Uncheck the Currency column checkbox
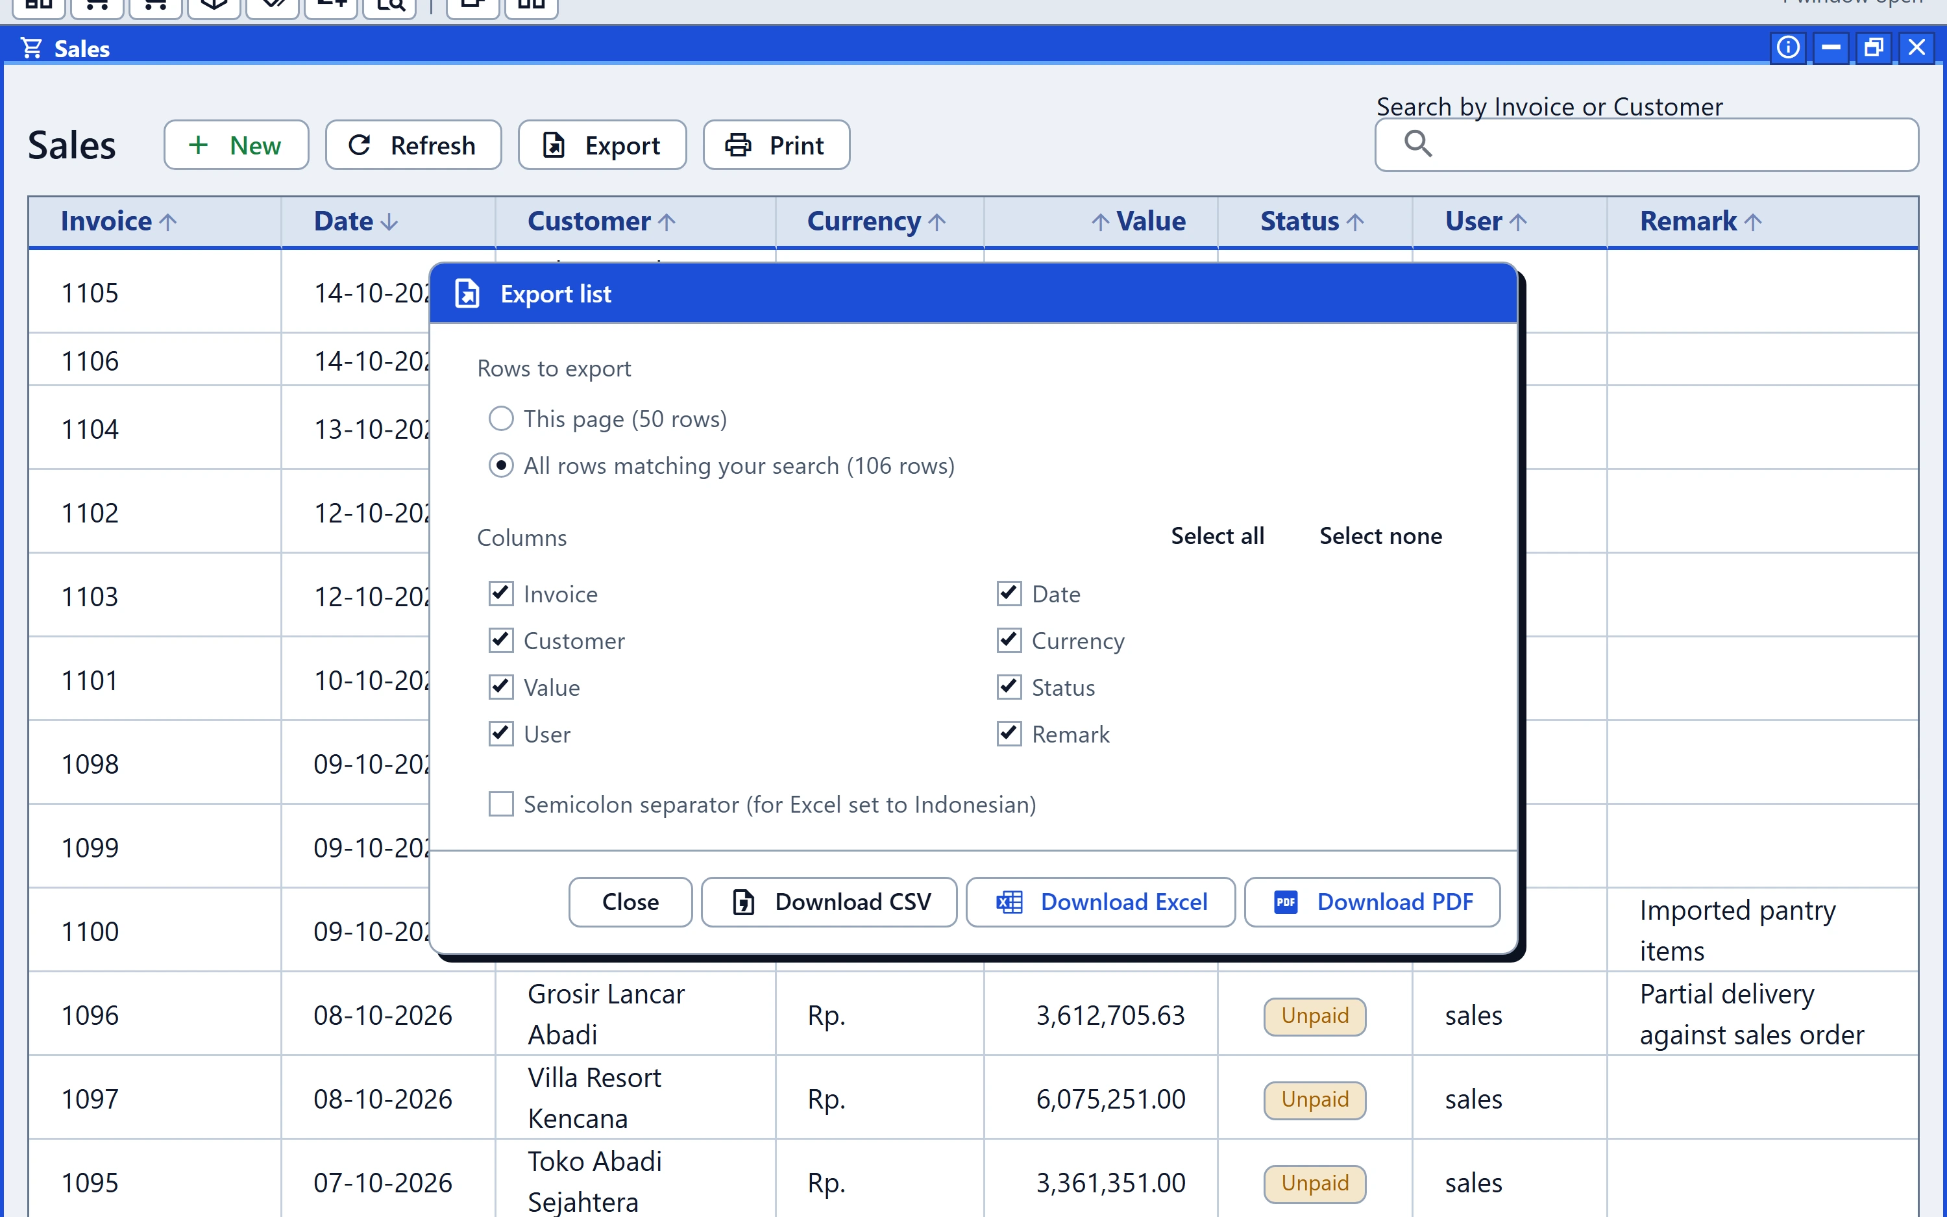Image resolution: width=1947 pixels, height=1217 pixels. tap(1009, 641)
